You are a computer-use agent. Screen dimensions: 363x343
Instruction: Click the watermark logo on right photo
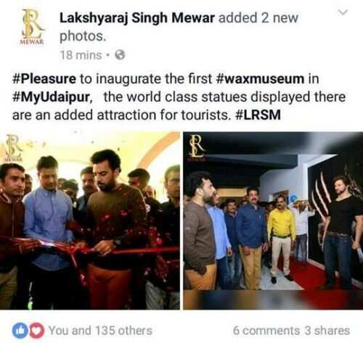(197, 148)
